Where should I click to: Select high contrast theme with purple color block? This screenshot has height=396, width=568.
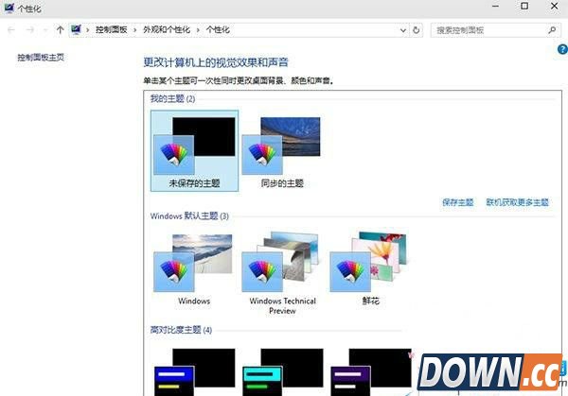pyautogui.click(x=371, y=371)
